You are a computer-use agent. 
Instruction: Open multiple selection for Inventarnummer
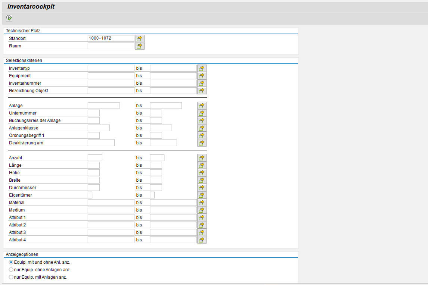click(x=202, y=83)
